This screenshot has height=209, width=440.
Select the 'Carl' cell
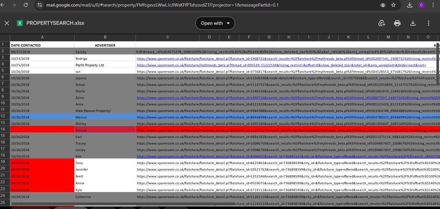coord(105,137)
